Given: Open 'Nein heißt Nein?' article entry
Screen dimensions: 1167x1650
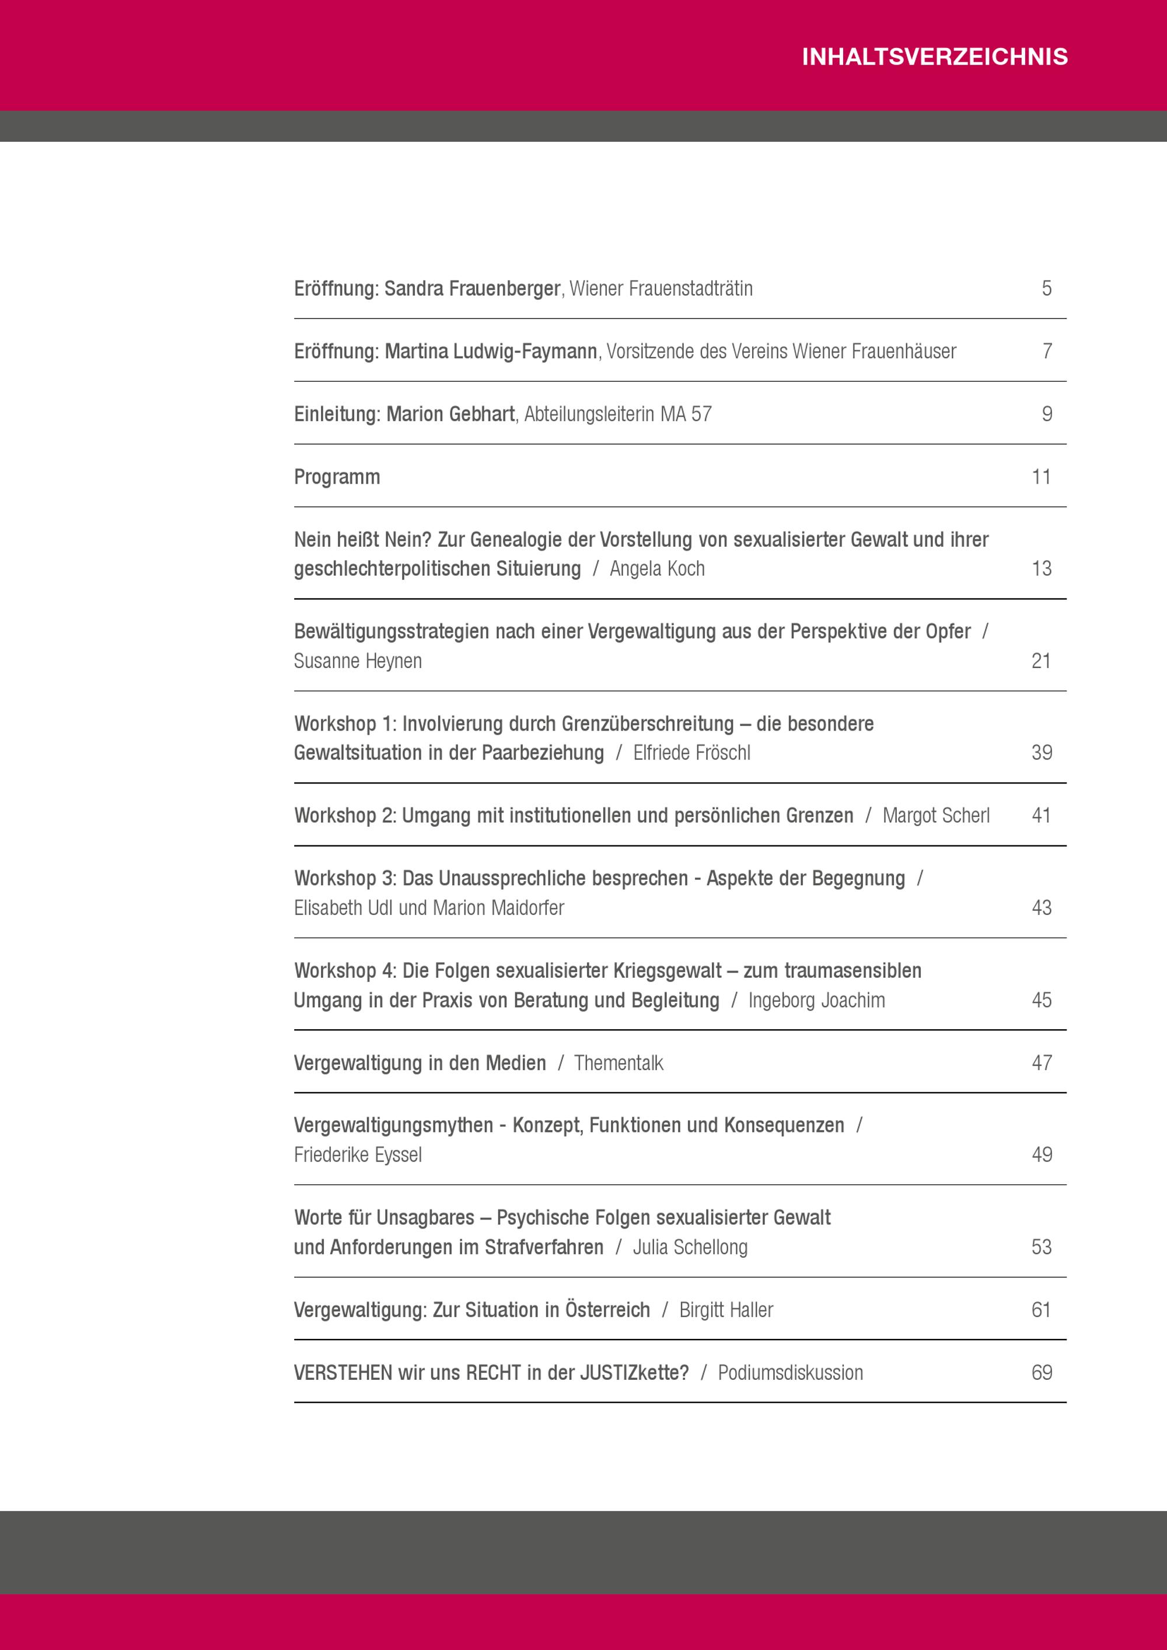Looking at the screenshot, I should [640, 540].
